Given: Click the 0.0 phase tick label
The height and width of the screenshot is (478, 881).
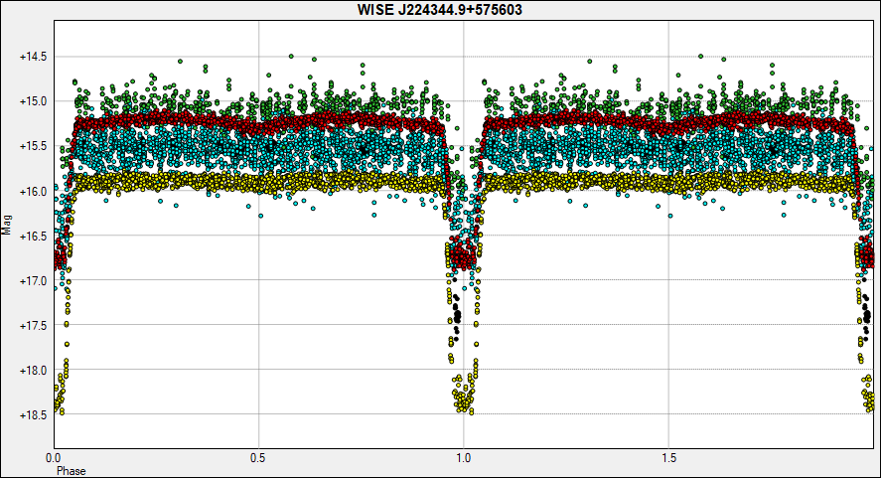Looking at the screenshot, I should pyautogui.click(x=54, y=458).
